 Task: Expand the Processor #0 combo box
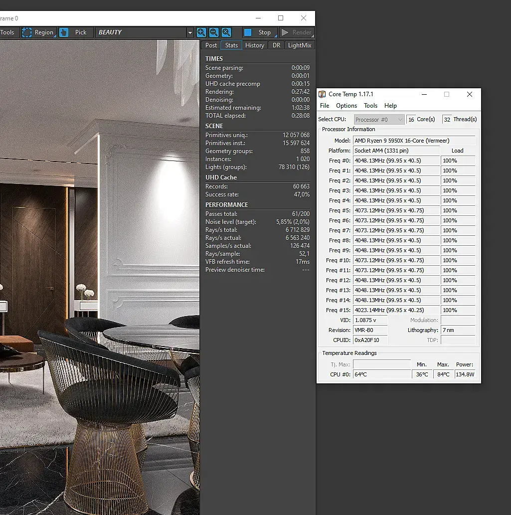379,120
